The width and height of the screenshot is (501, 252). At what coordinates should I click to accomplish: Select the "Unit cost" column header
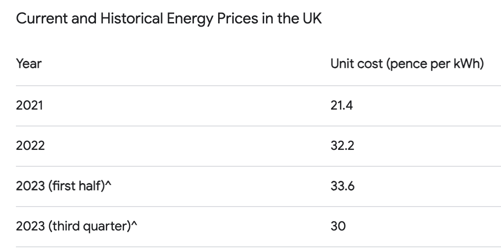407,63
